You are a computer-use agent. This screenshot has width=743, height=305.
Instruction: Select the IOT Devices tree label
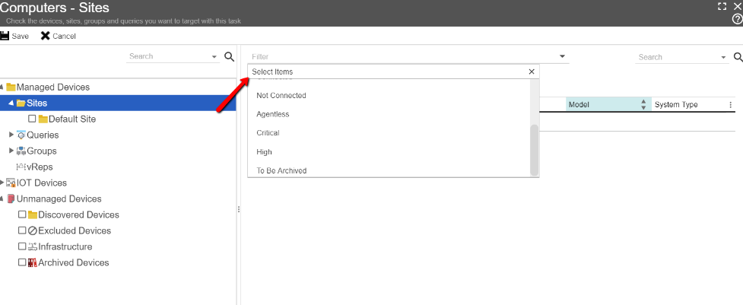coord(42,183)
